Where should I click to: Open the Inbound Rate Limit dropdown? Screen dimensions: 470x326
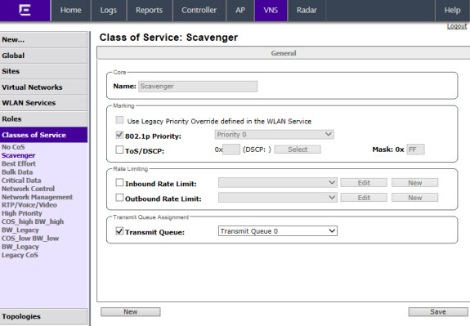click(278, 182)
